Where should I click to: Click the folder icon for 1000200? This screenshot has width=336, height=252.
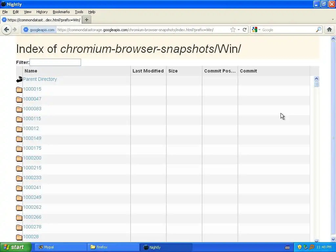coord(19,158)
